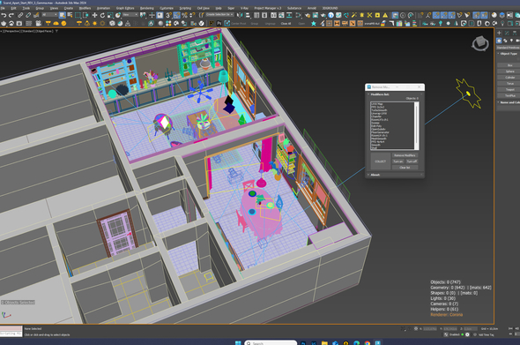Select the Select and Move tool

95,15
